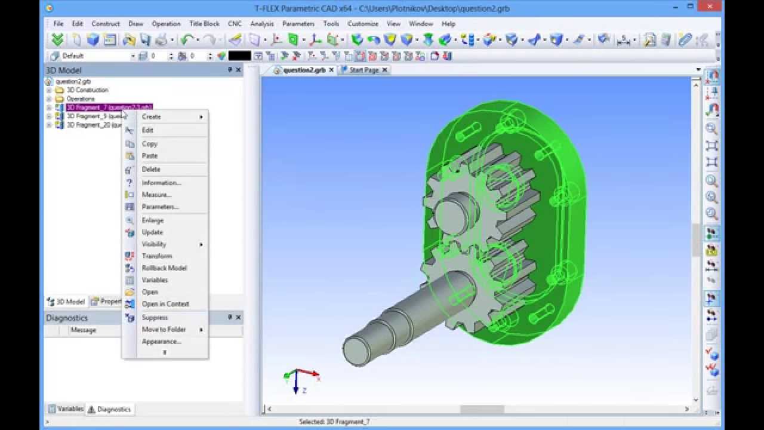764x430 pixels.
Task: Click the paperclip icon in toolbar
Action: (x=684, y=40)
